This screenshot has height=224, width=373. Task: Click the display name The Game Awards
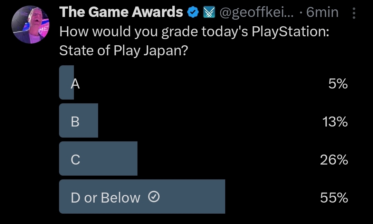[121, 12]
